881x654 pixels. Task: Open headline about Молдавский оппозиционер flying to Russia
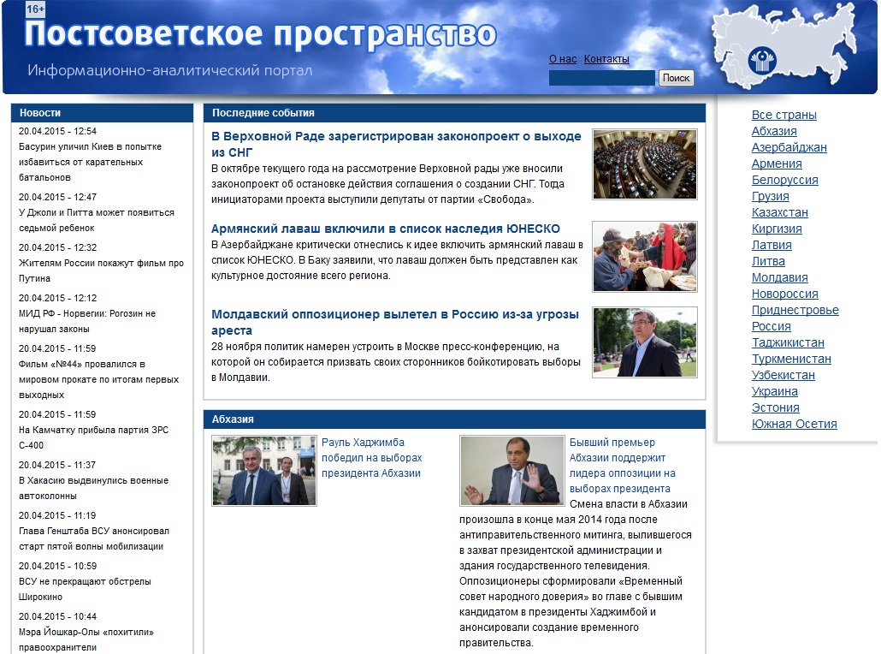395,322
